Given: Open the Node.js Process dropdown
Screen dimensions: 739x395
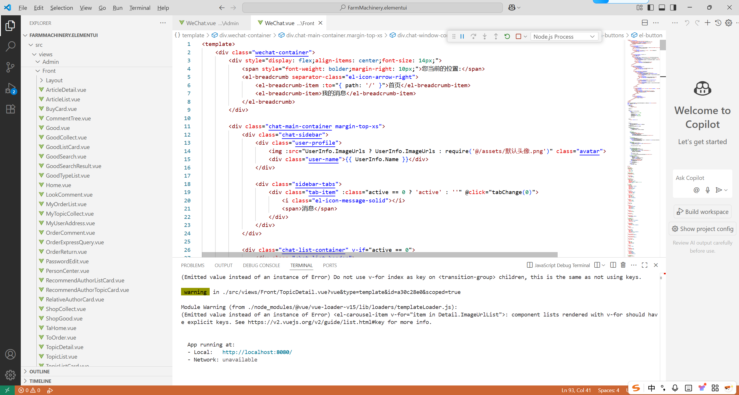Looking at the screenshot, I should click(x=564, y=36).
